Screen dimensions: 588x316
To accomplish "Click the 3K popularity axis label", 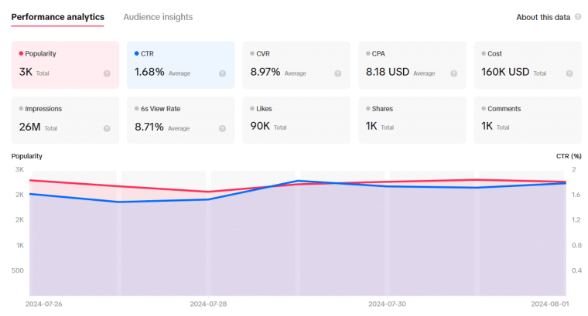I will tap(19, 170).
